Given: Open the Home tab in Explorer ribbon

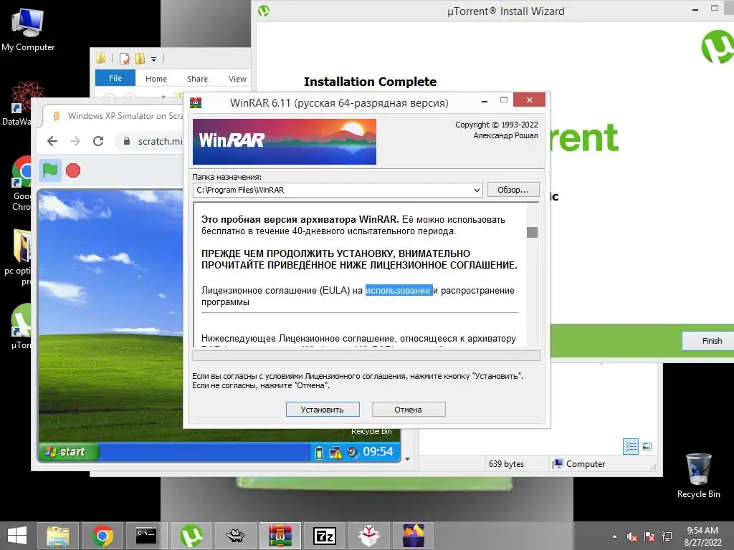Looking at the screenshot, I should pos(156,79).
